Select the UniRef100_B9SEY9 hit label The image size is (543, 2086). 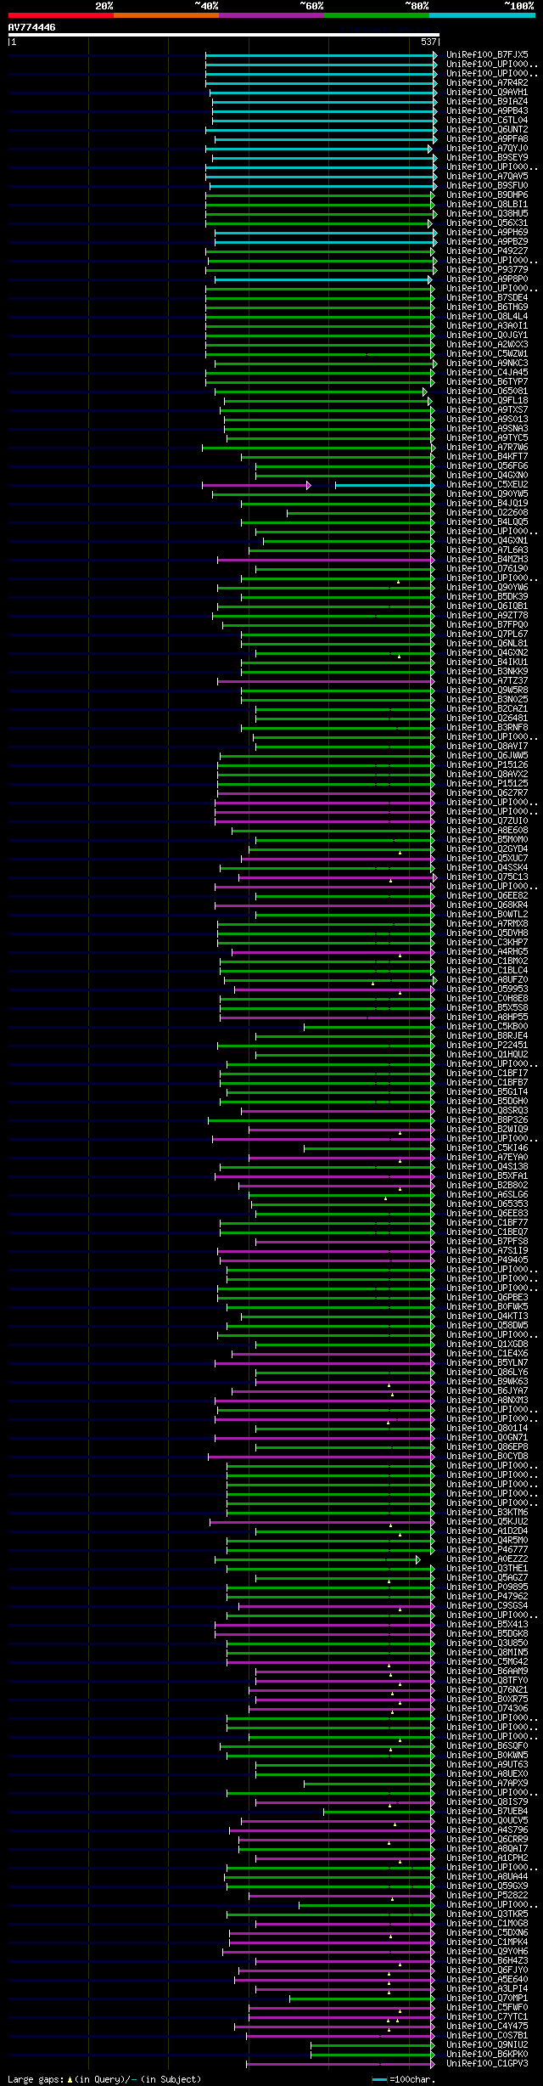487,157
